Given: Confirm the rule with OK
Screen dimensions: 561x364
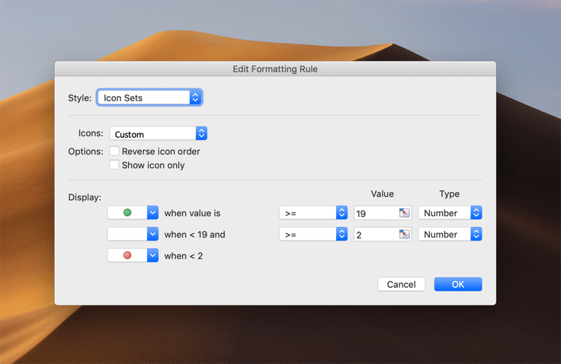Looking at the screenshot, I should 457,284.
